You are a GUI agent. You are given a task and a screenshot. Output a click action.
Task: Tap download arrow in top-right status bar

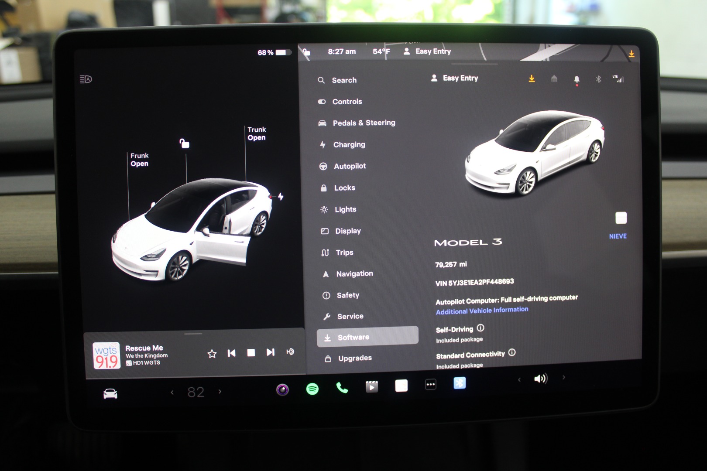(631, 54)
